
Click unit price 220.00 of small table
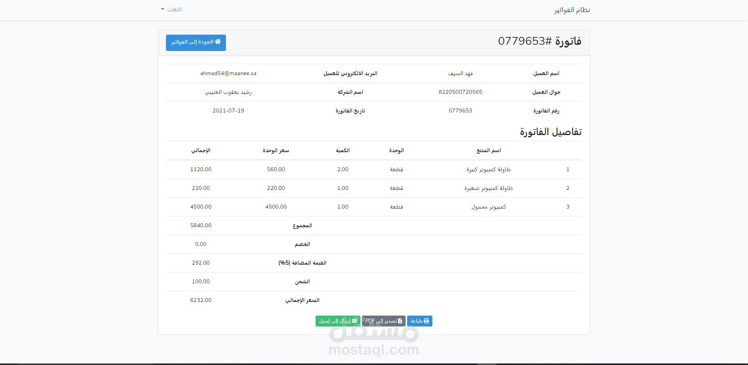[x=276, y=188]
